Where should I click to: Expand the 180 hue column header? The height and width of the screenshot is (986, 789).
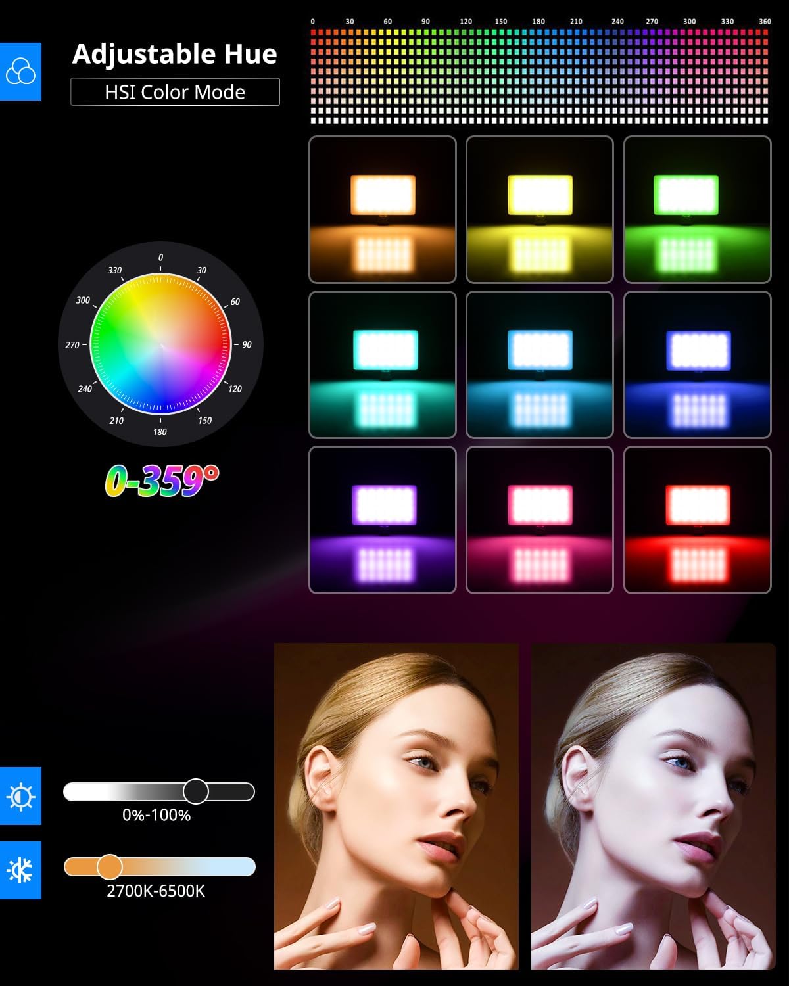click(540, 21)
